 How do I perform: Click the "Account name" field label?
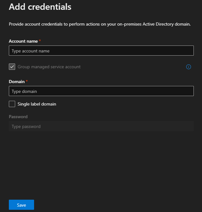click(x=23, y=41)
